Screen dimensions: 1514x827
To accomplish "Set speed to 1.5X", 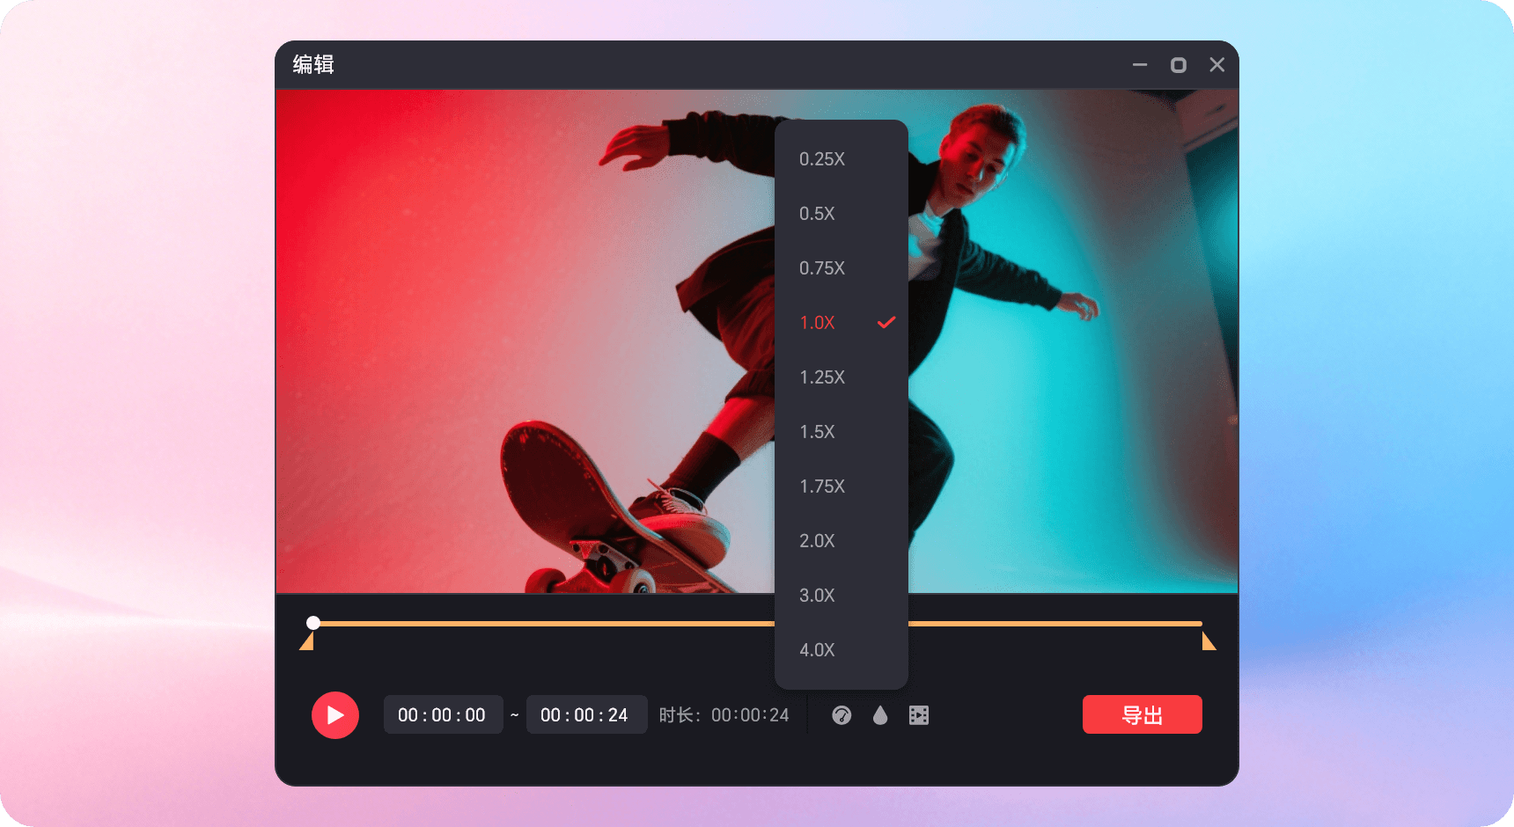I will point(818,432).
